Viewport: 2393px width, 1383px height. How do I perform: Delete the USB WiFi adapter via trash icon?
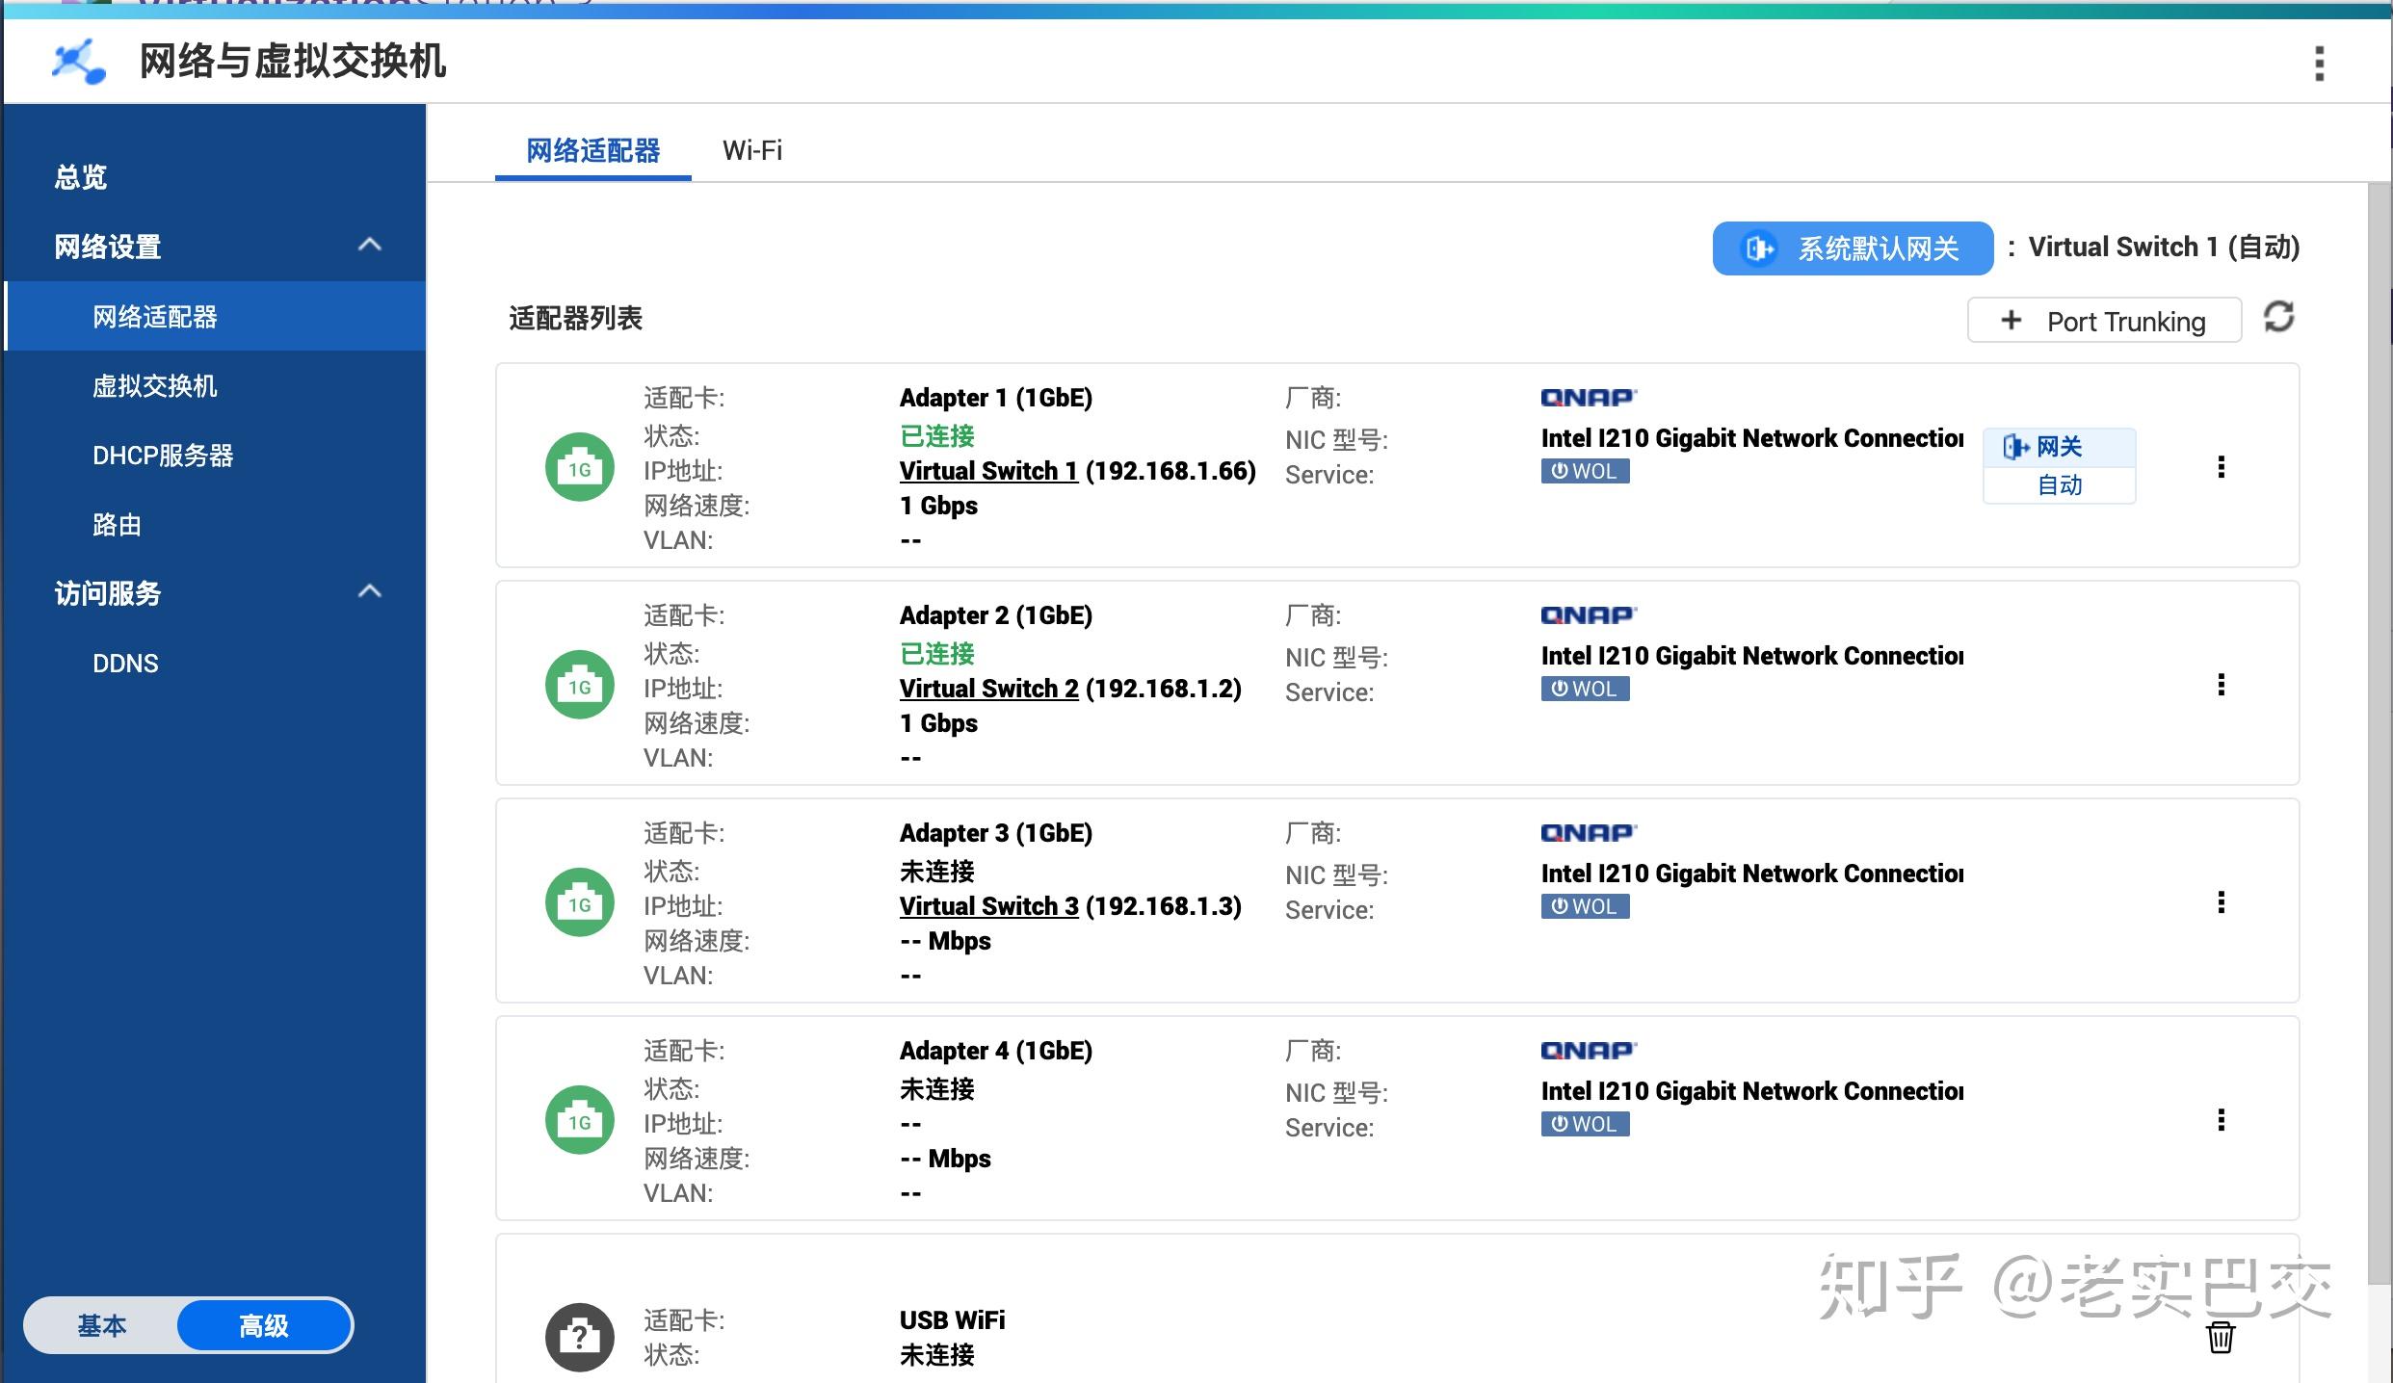2221,1337
